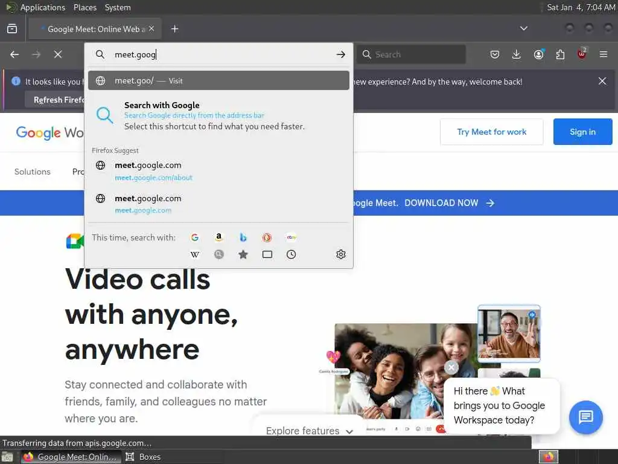Stop page loading with the X button
The image size is (618, 464).
58,54
